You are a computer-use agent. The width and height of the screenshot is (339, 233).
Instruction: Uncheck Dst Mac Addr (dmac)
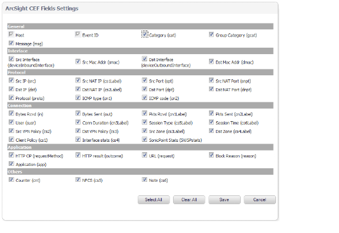point(211,62)
